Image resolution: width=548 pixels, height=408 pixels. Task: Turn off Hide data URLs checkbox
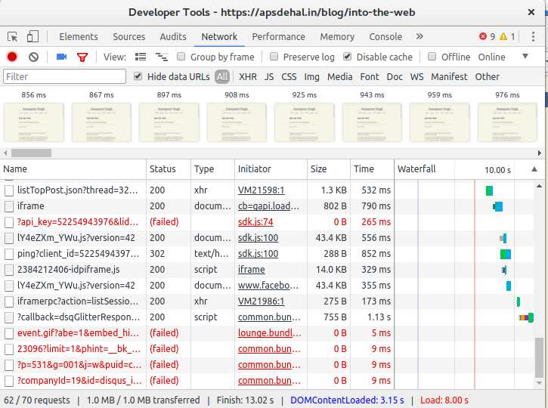[x=138, y=76]
